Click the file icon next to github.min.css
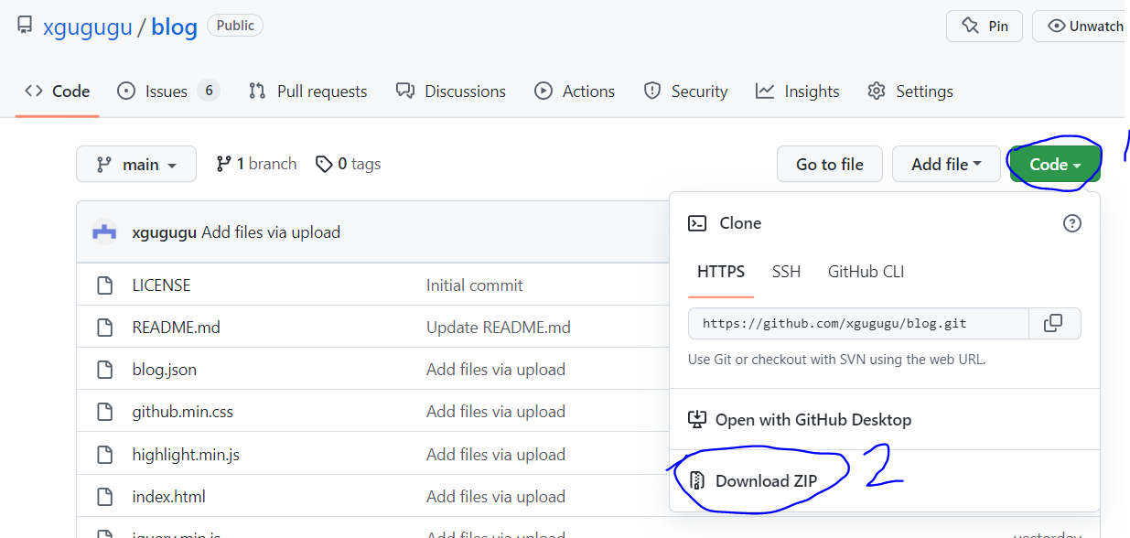The width and height of the screenshot is (1130, 538). (x=104, y=412)
